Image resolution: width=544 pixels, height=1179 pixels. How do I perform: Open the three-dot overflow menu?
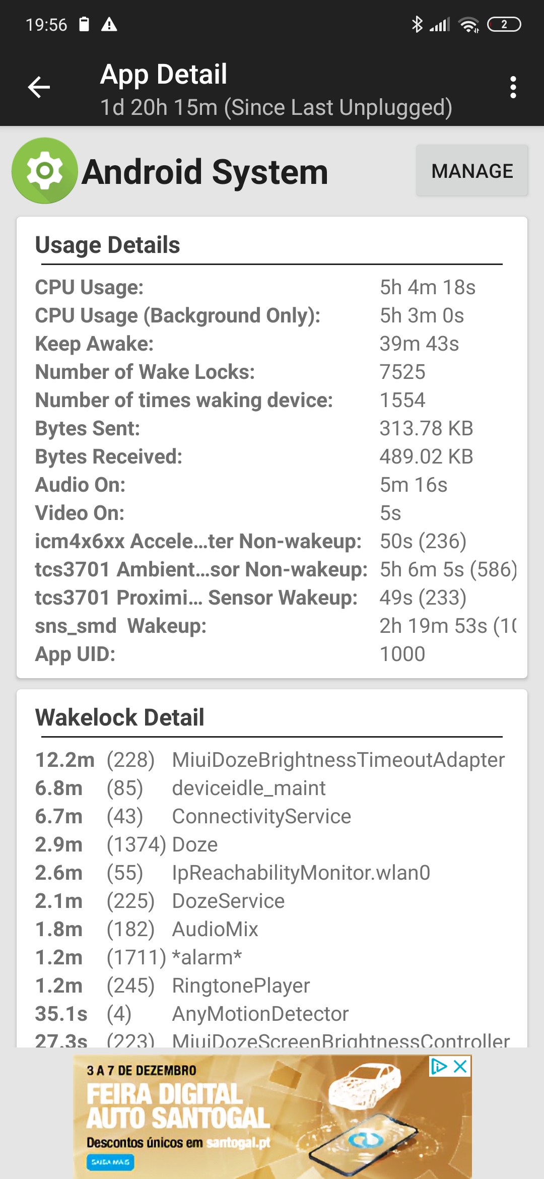coord(513,87)
